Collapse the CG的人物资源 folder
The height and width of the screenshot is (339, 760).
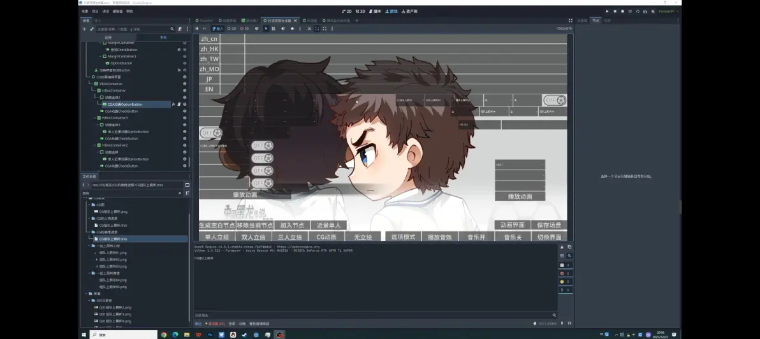(x=89, y=219)
